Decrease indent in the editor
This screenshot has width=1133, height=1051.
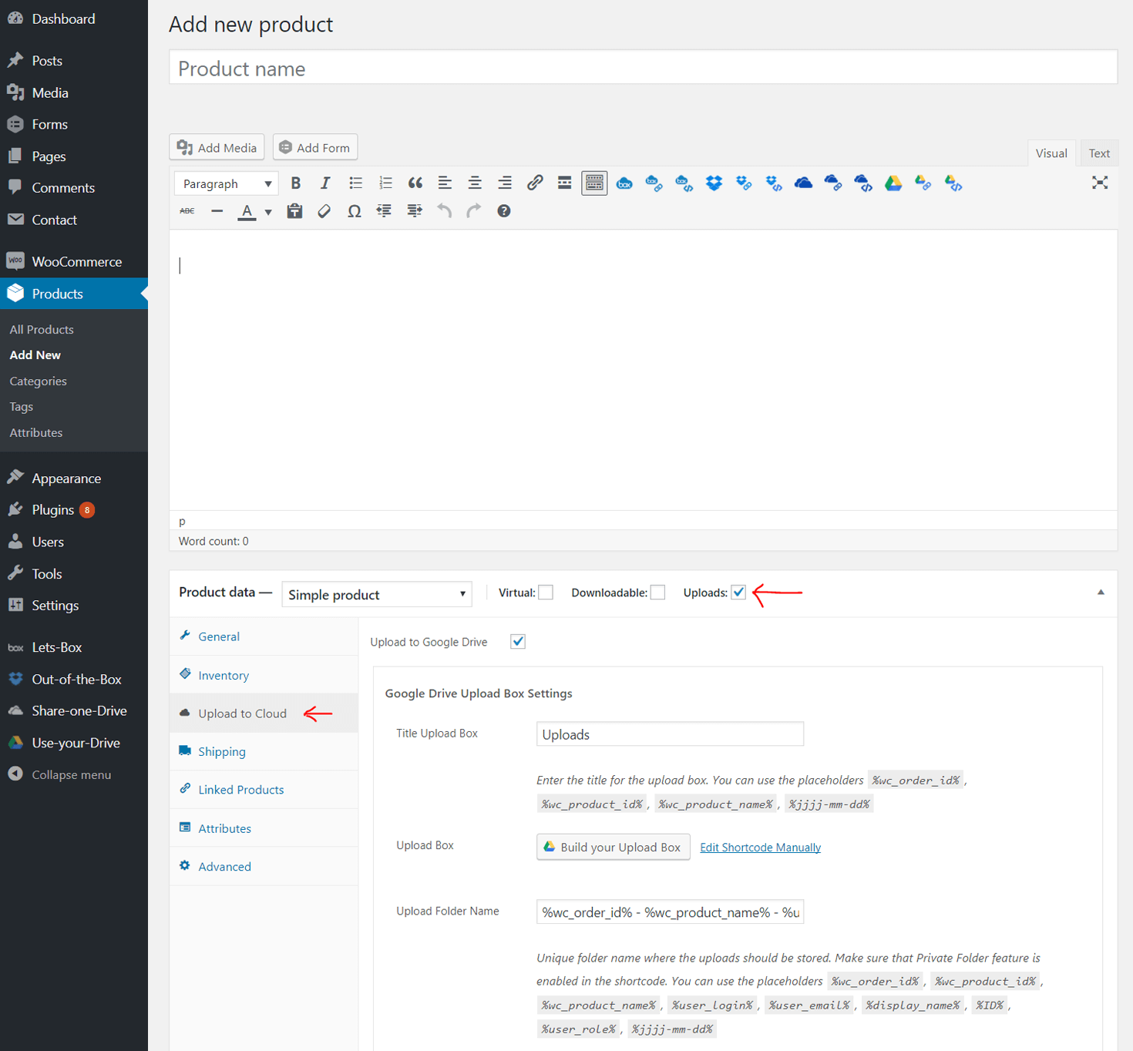pos(384,211)
